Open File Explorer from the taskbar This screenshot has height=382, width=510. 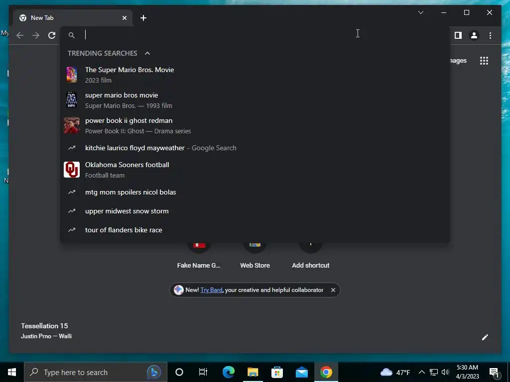[x=253, y=372]
